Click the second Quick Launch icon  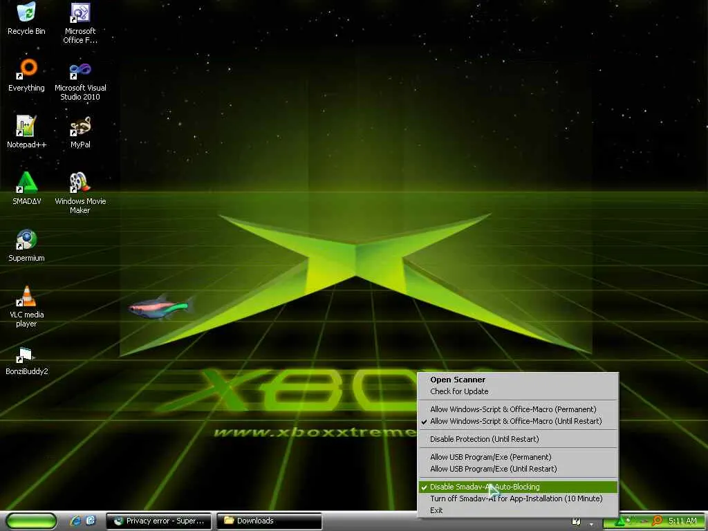(91, 521)
